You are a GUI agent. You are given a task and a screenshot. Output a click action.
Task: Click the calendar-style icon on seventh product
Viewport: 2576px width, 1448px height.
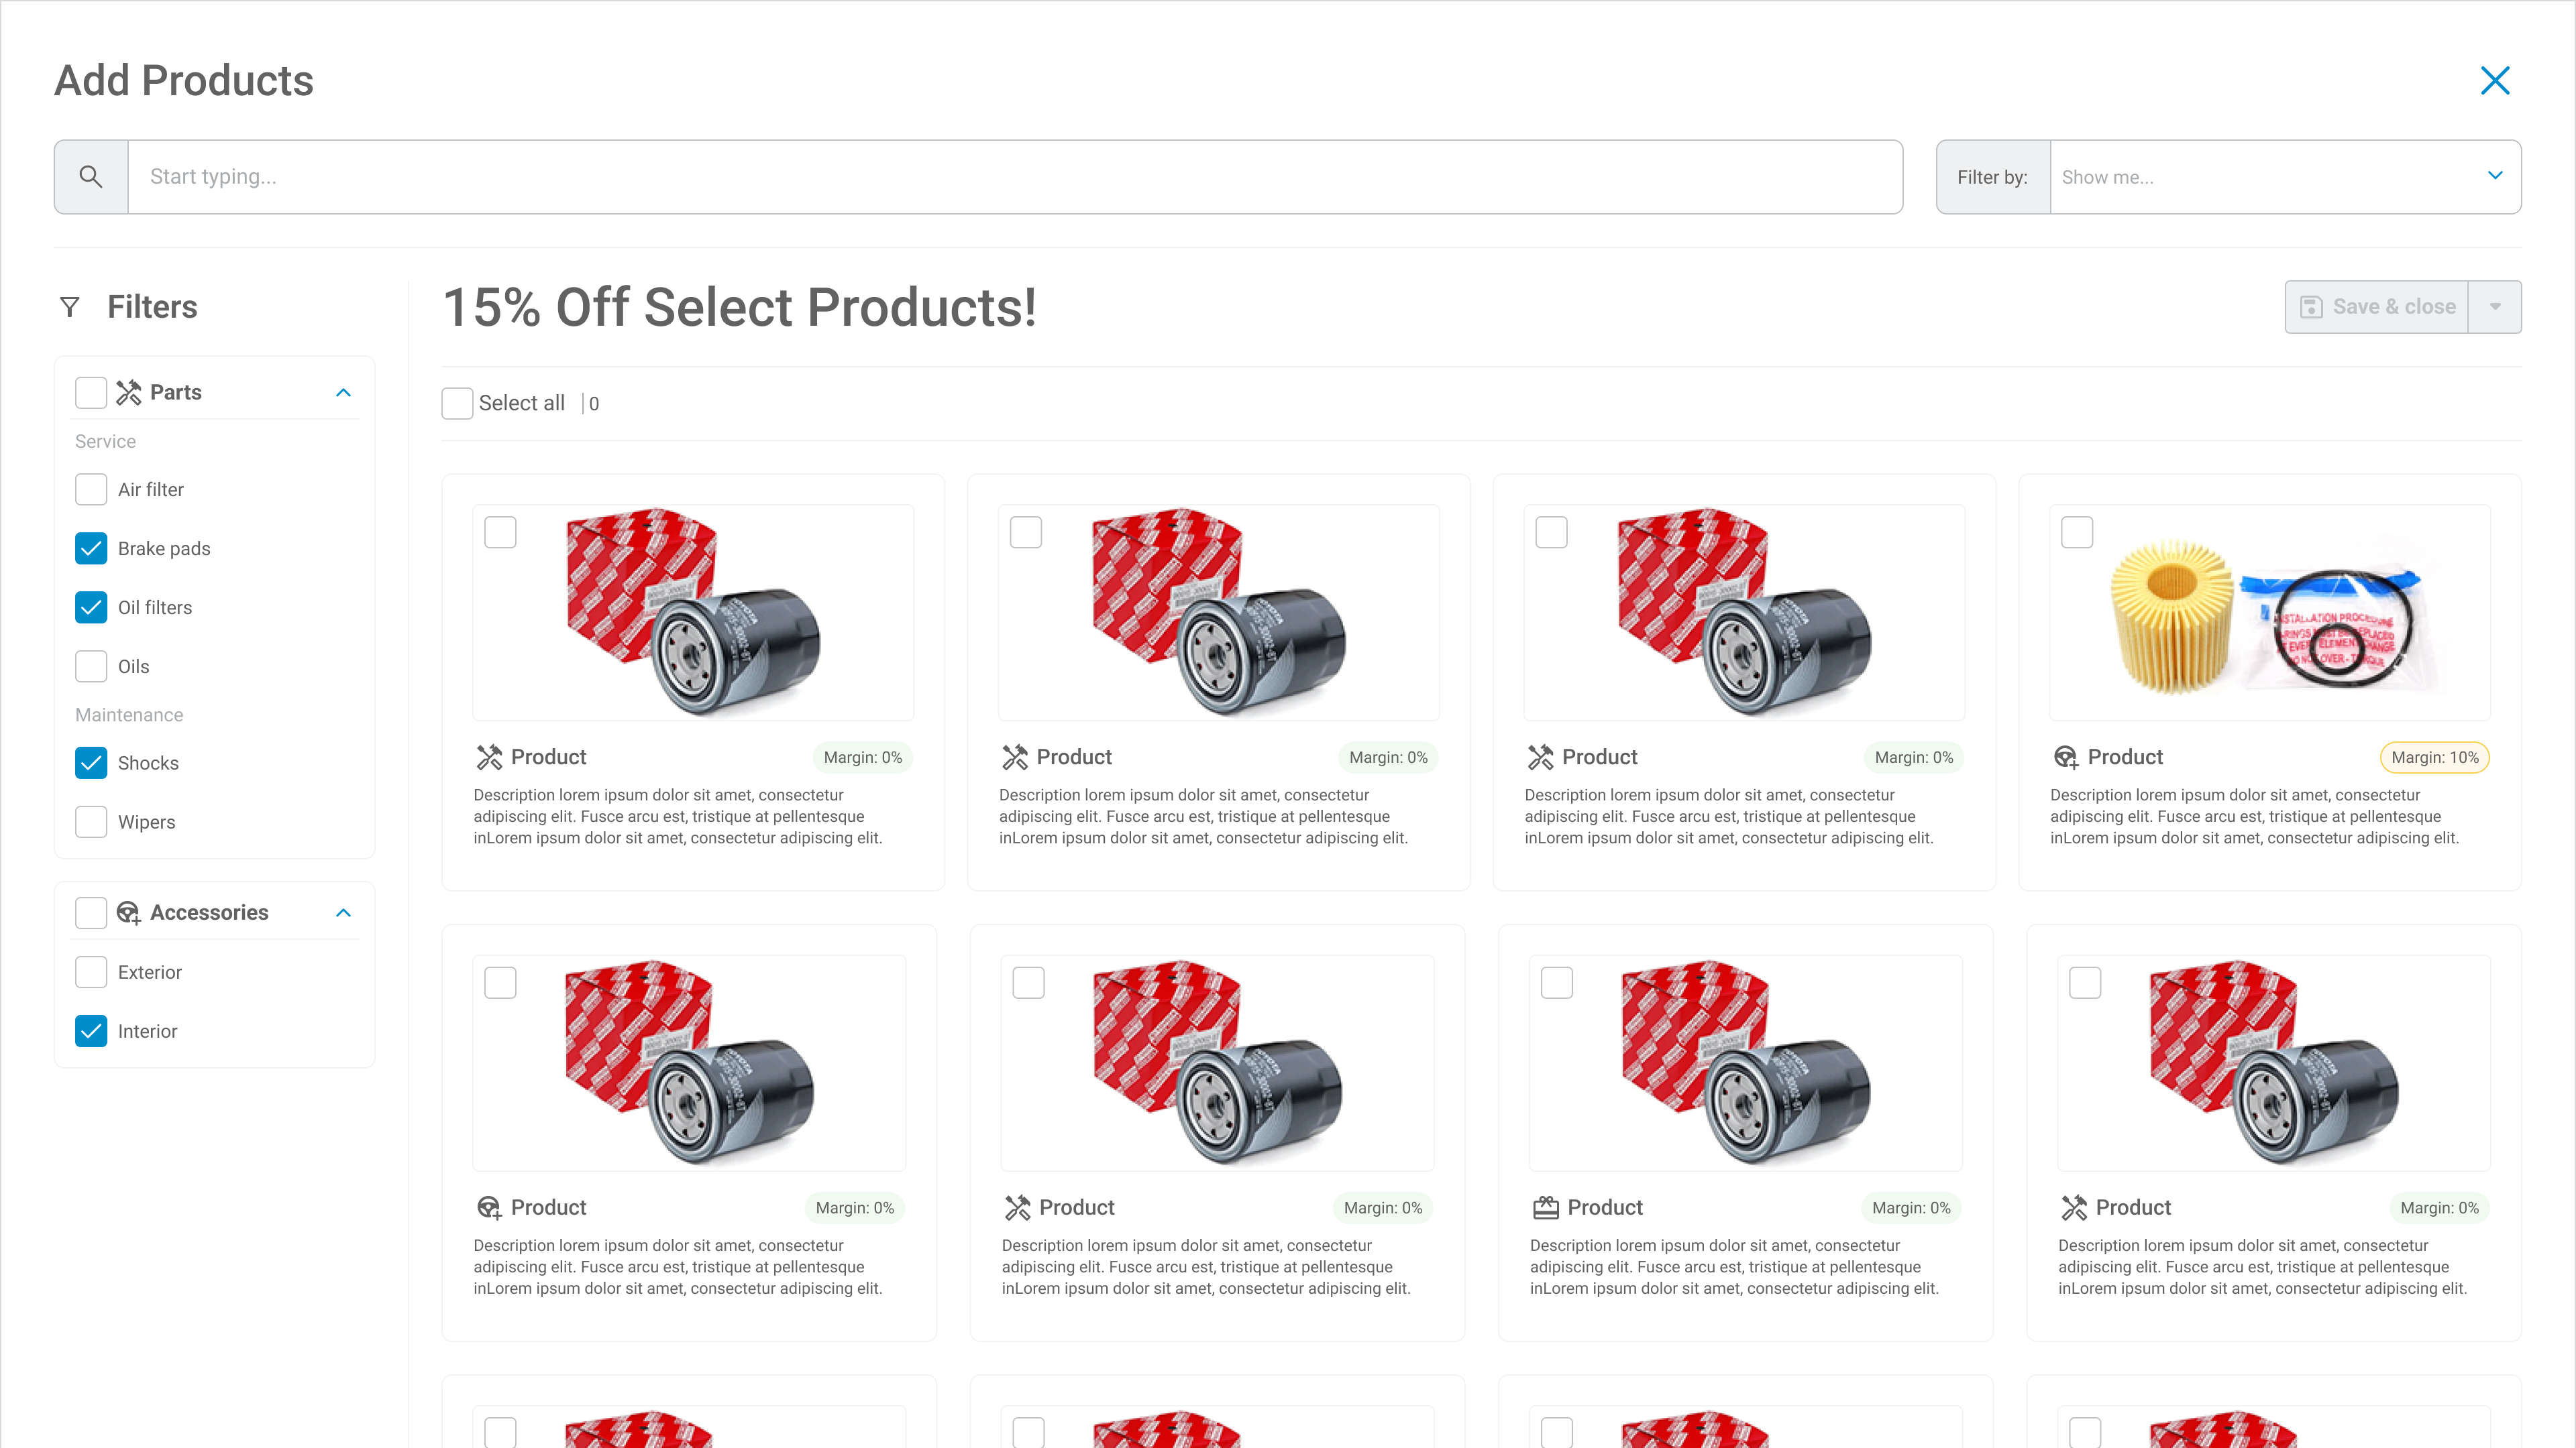click(1546, 1207)
